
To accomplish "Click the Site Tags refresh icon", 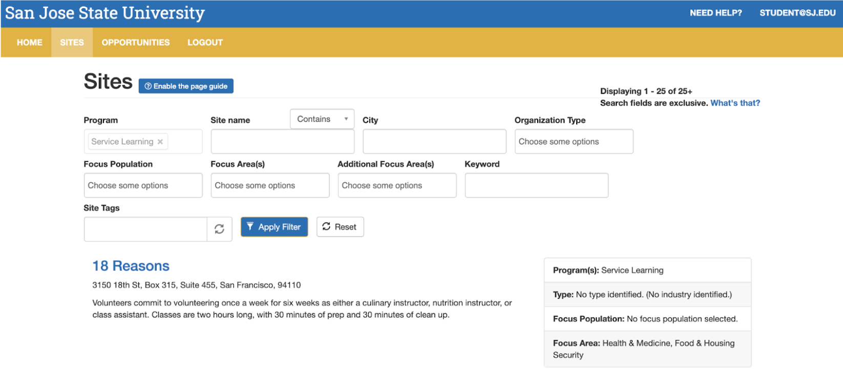I will point(219,229).
